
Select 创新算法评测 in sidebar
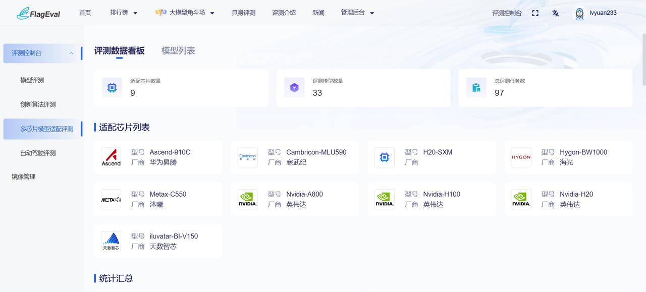(x=38, y=104)
